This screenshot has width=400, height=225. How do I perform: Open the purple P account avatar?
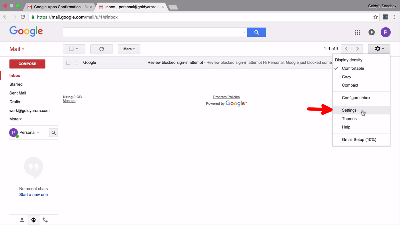coord(385,32)
